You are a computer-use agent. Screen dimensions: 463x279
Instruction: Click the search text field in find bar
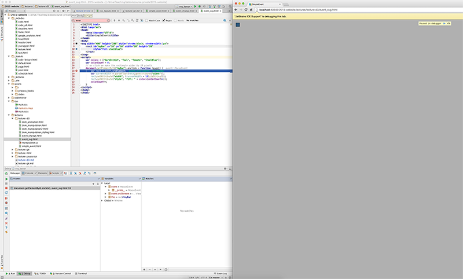[92, 20]
